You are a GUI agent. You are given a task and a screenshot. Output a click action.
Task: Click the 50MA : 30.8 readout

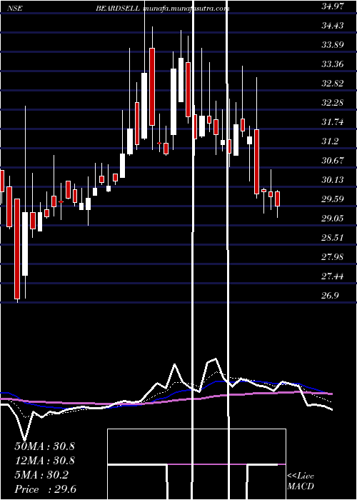tap(44, 446)
